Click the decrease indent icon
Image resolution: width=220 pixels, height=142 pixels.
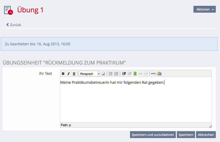click(129, 74)
